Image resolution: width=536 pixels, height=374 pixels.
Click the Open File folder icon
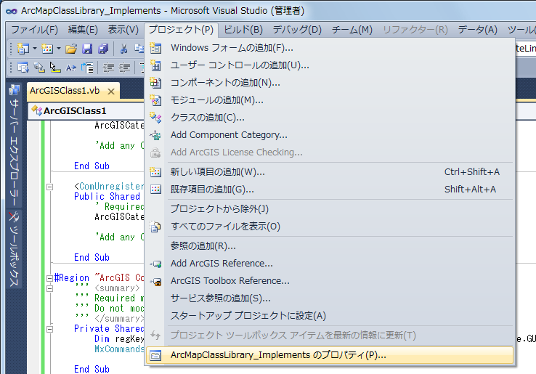(71, 49)
